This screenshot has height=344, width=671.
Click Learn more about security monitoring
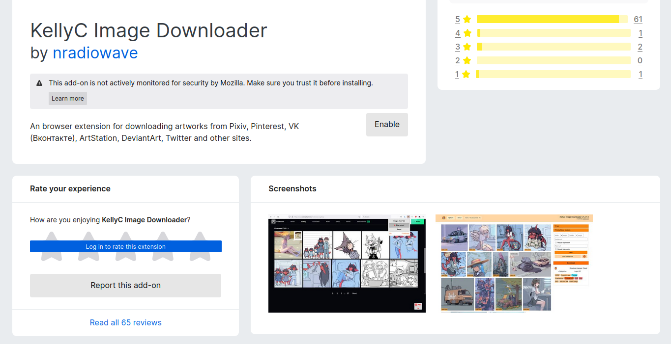tap(68, 98)
